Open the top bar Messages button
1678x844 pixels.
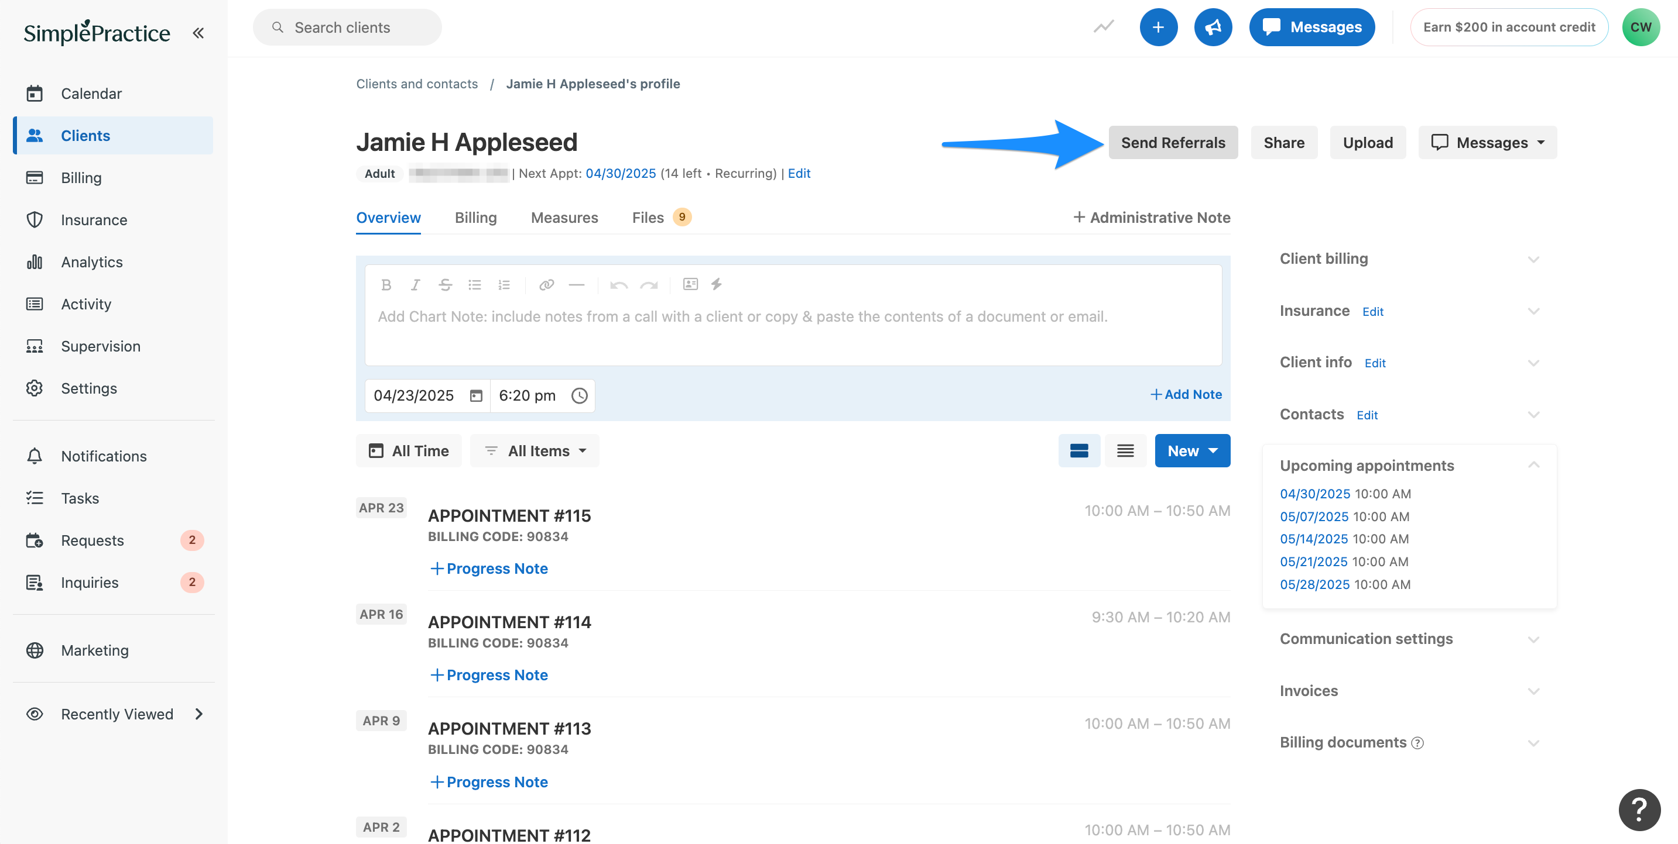click(1312, 27)
